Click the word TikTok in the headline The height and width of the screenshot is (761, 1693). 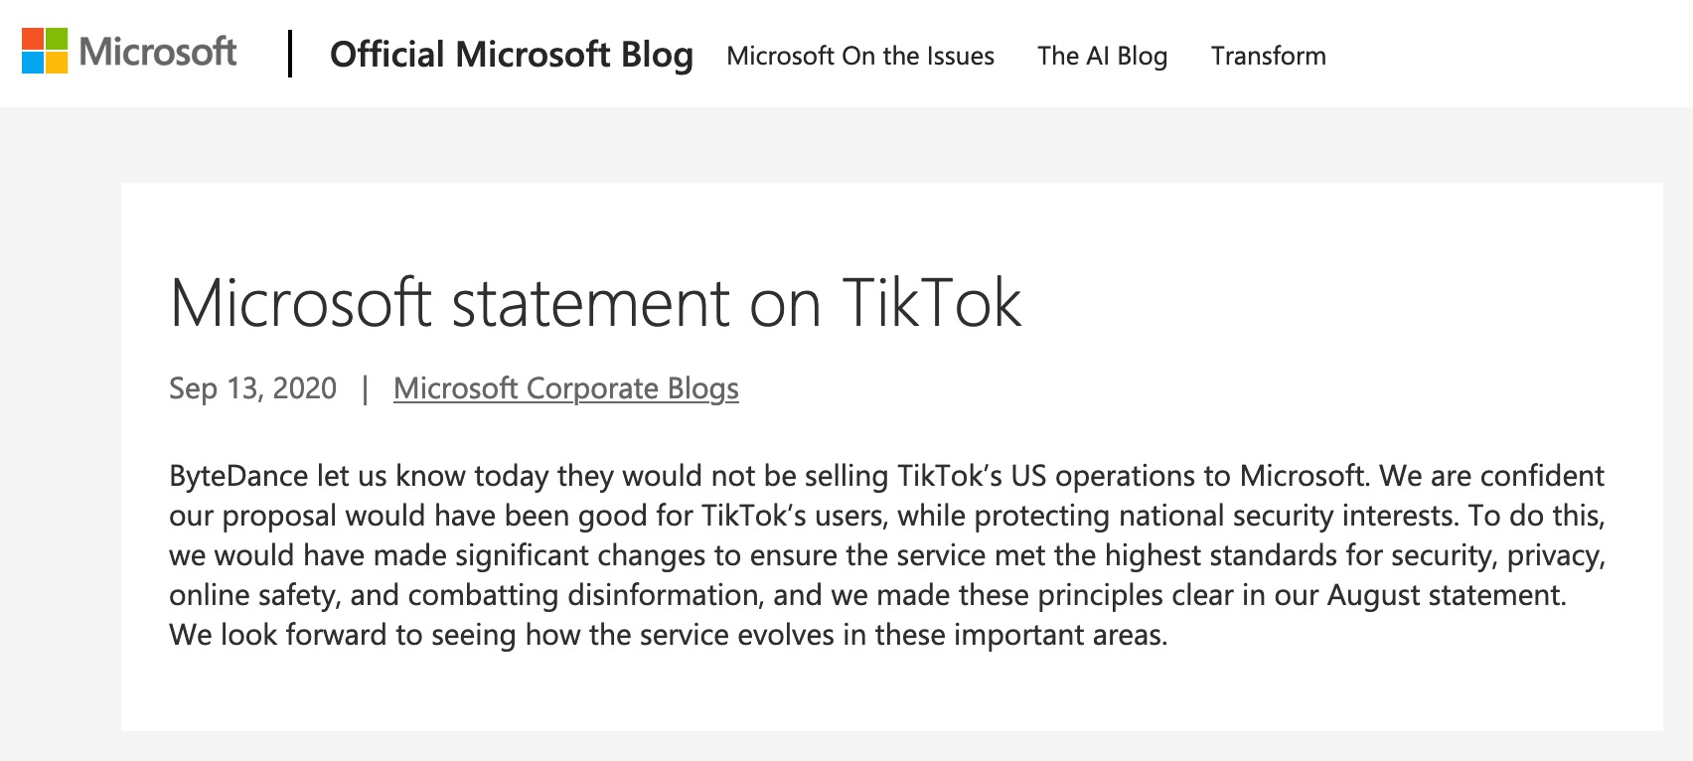pos(932,302)
